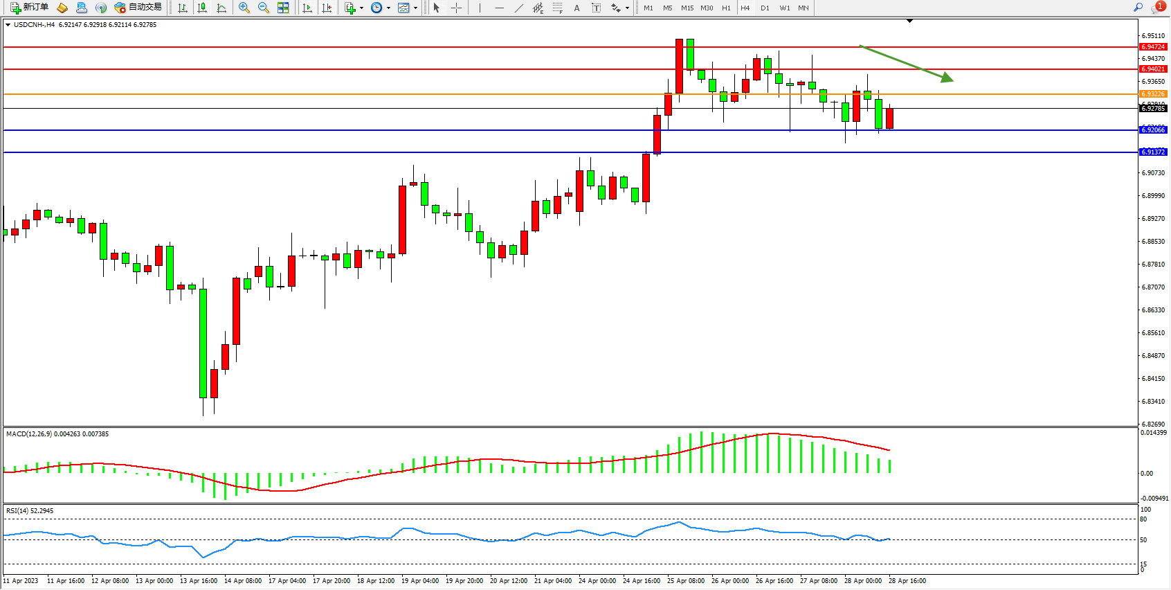Expand the indicators list dropdown arrow

pos(361,8)
